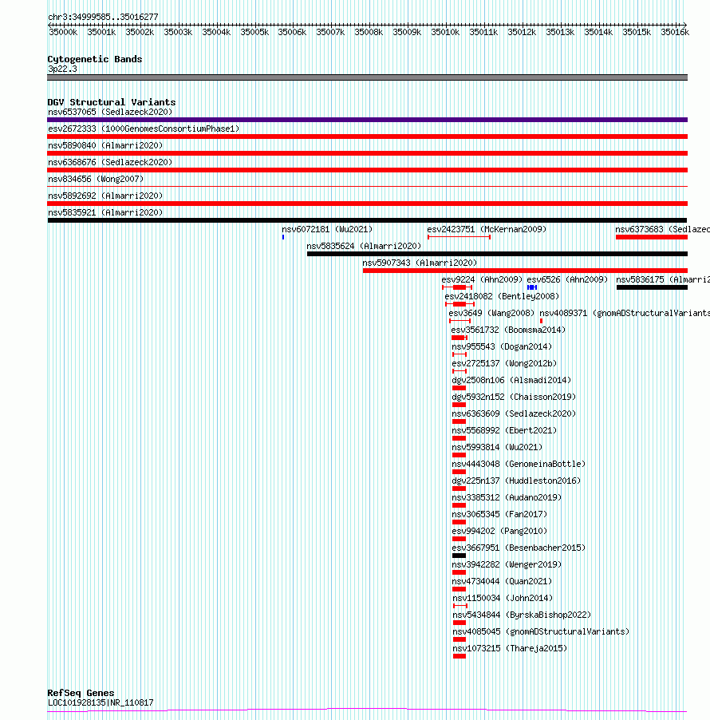
Task: Select the black nsv5835624 variant bar
Action: [x=497, y=254]
